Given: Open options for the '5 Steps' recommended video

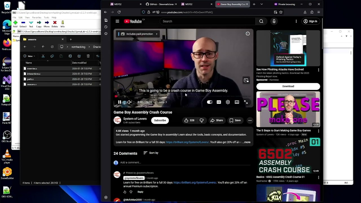Looking at the screenshot, I should click(318, 131).
